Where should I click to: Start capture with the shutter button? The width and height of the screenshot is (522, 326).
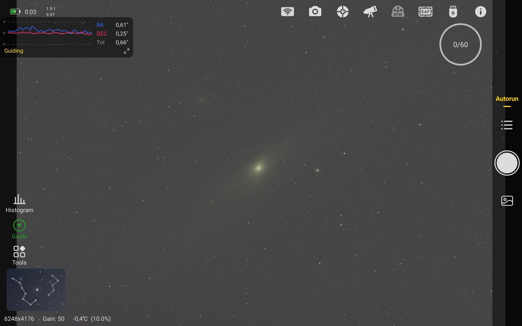click(x=507, y=163)
